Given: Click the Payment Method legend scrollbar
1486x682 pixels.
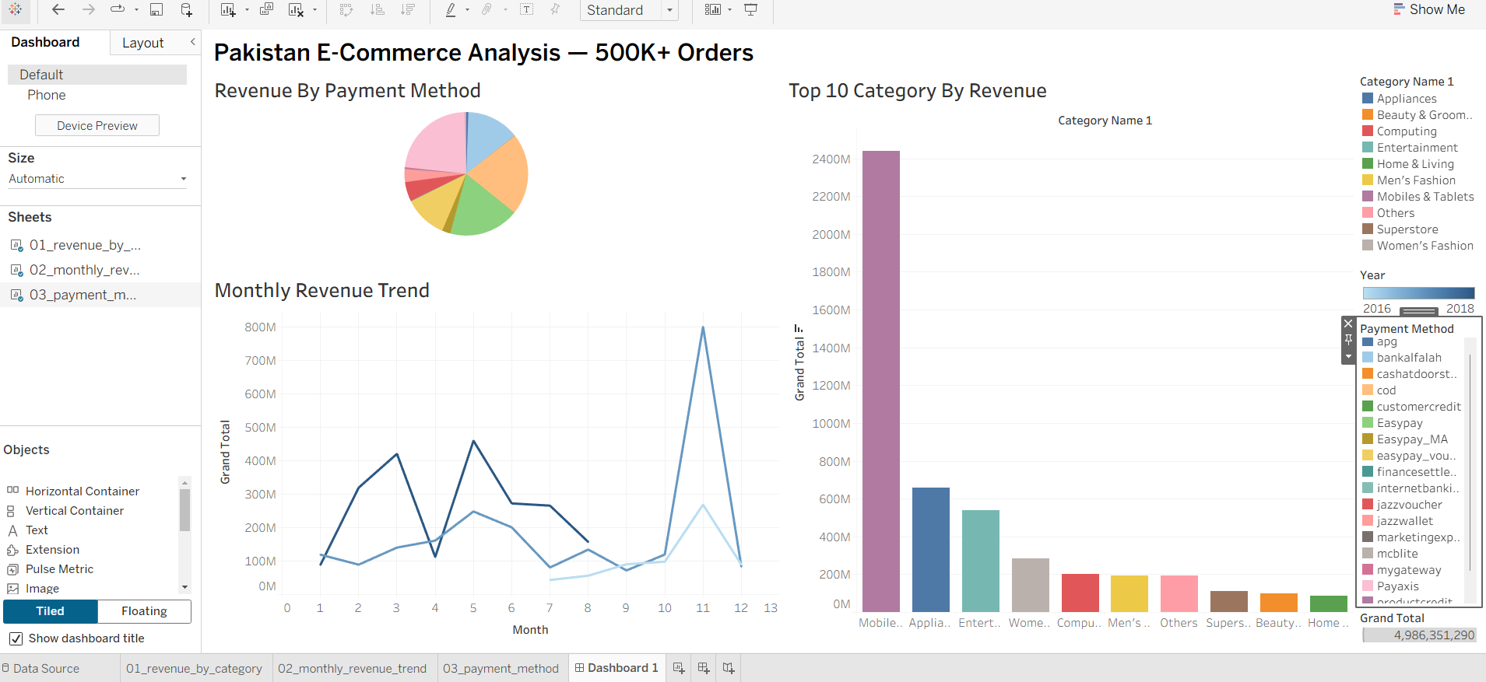Looking at the screenshot, I should [1470, 463].
